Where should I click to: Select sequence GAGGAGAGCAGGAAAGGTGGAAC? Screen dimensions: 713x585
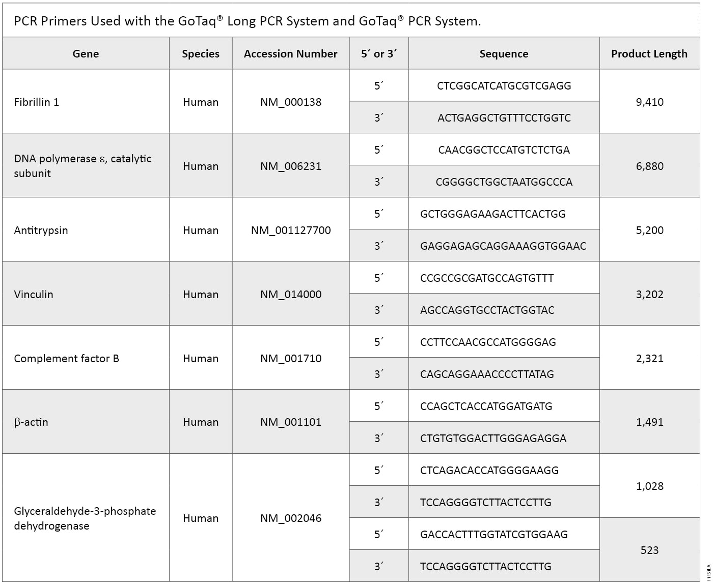coord(503,246)
